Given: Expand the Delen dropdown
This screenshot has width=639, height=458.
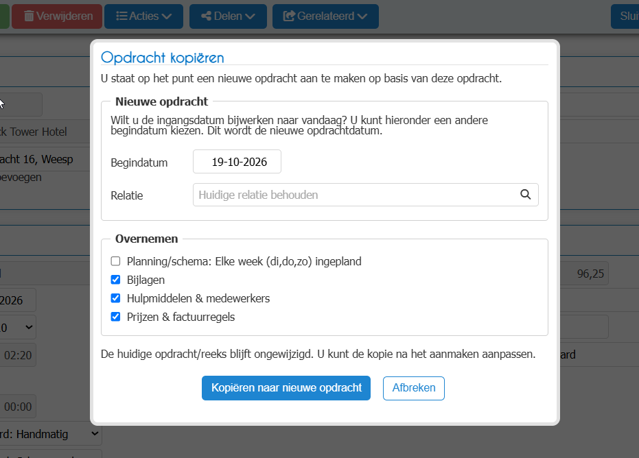Looking at the screenshot, I should point(228,16).
